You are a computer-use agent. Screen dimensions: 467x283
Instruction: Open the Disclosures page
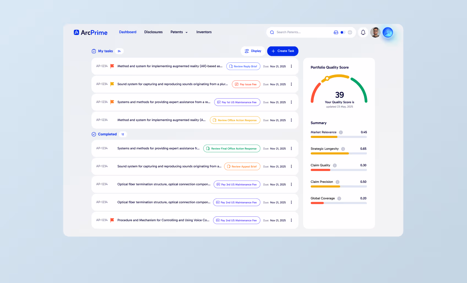[153, 32]
